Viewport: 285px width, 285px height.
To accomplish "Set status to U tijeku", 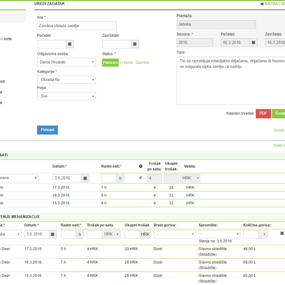I will click(127, 62).
